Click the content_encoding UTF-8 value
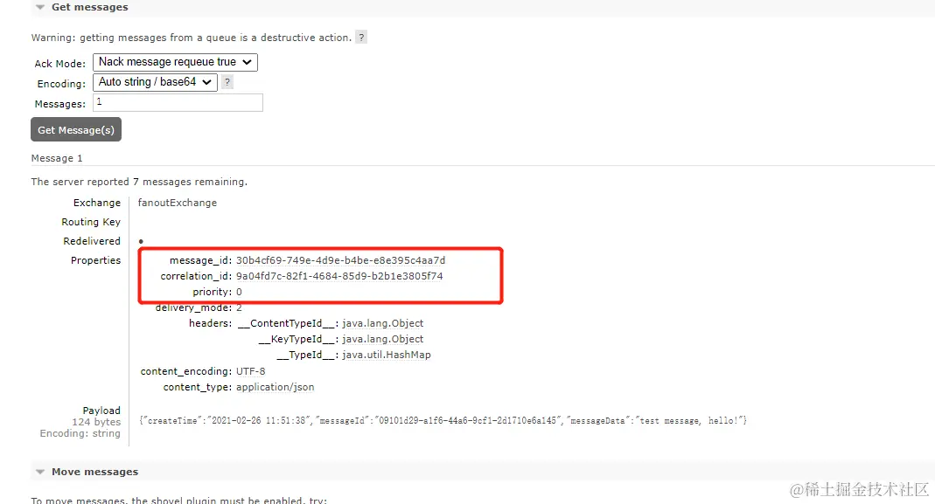The height and width of the screenshot is (504, 935). pos(250,371)
